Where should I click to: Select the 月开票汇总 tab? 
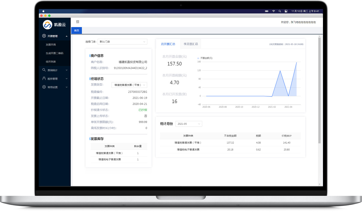[168, 44]
